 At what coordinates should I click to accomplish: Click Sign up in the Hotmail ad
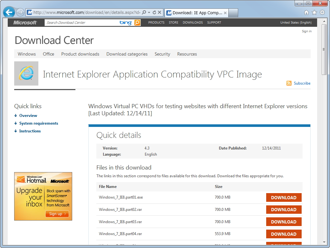click(x=57, y=214)
